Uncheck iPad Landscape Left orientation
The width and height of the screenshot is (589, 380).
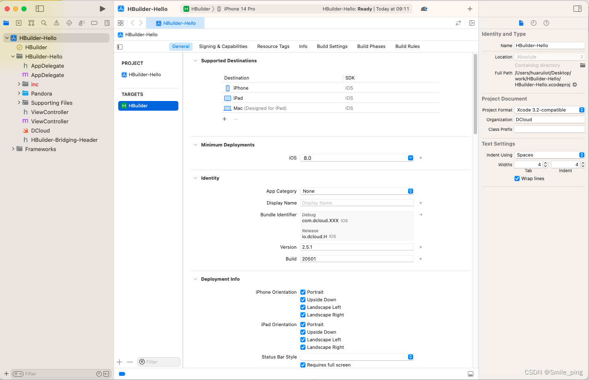(x=303, y=340)
